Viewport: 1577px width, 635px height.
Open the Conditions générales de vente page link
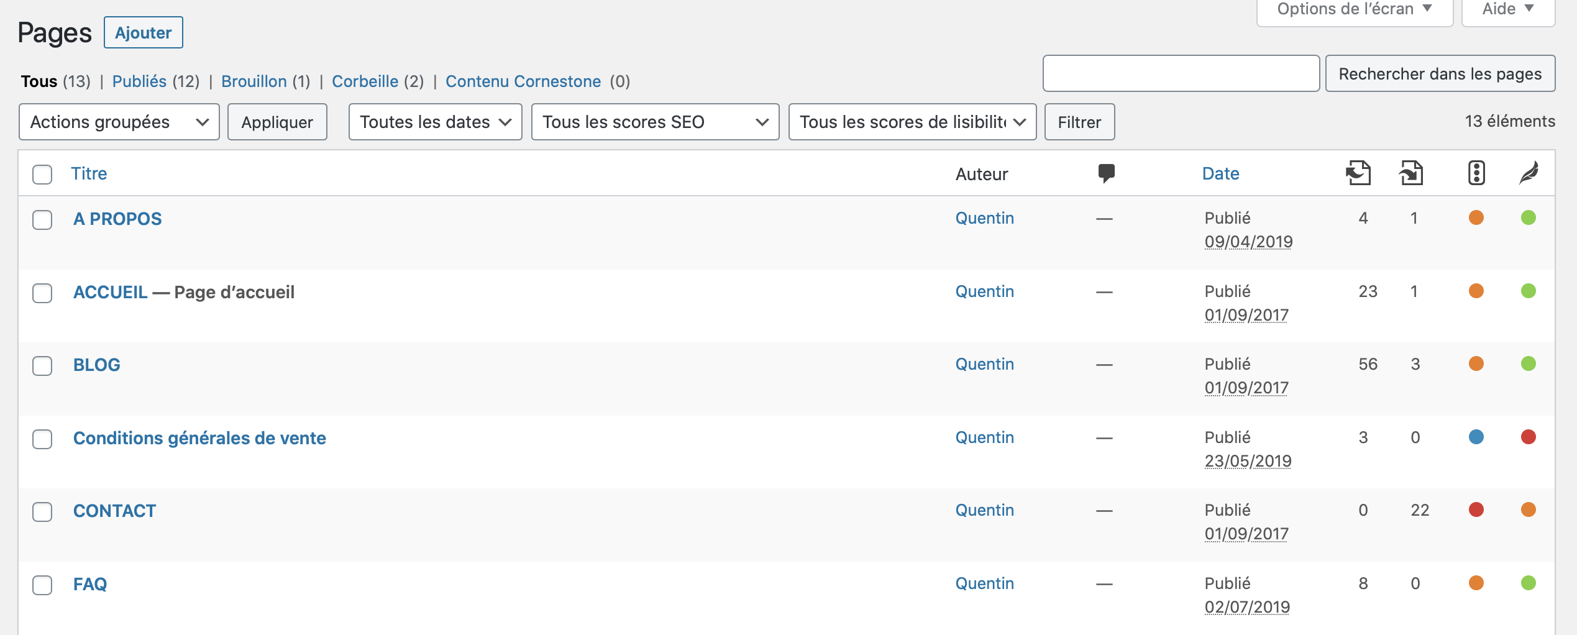coord(199,438)
